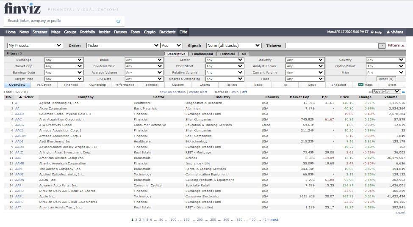Click Advance Auto Parts, Inc. company
The width and height of the screenshot is (413, 227).
coord(58,186)
